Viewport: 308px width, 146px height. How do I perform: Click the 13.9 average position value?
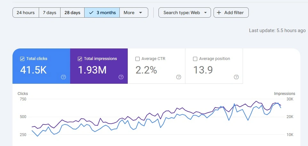click(203, 70)
